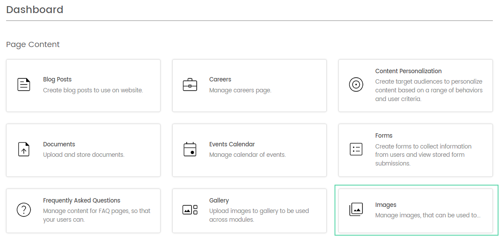Click 'Upload and store documents.' description text
The image size is (502, 240).
[84, 155]
